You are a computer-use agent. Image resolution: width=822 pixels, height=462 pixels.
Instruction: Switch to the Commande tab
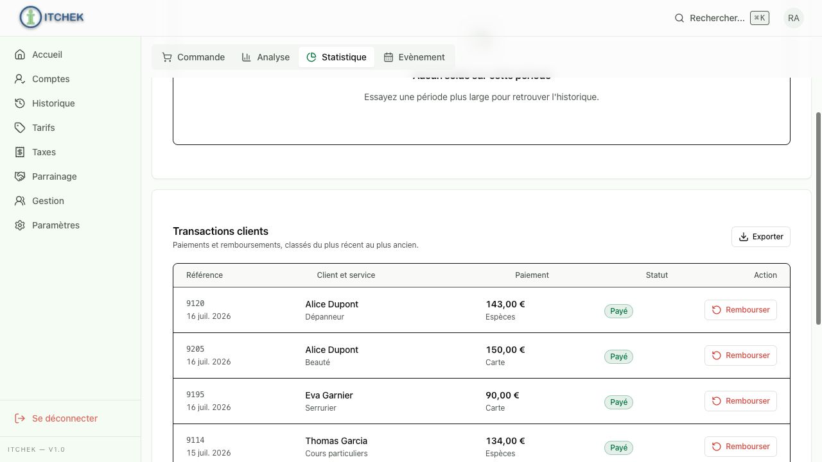click(193, 57)
